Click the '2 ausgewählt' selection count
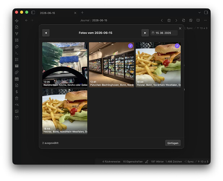 click(50, 143)
